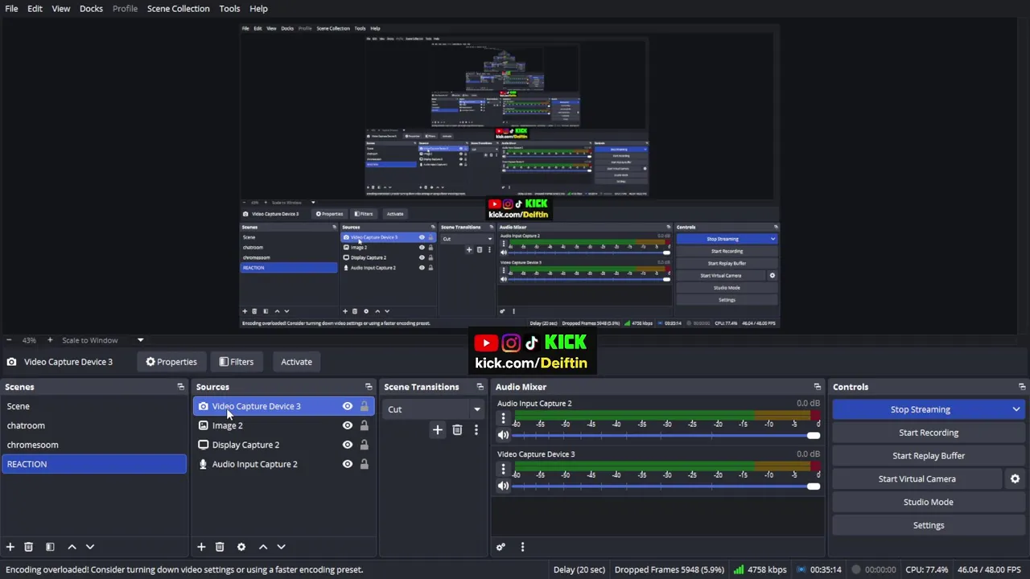Click the Stop Streaming button
This screenshot has height=579, width=1030.
tap(920, 409)
